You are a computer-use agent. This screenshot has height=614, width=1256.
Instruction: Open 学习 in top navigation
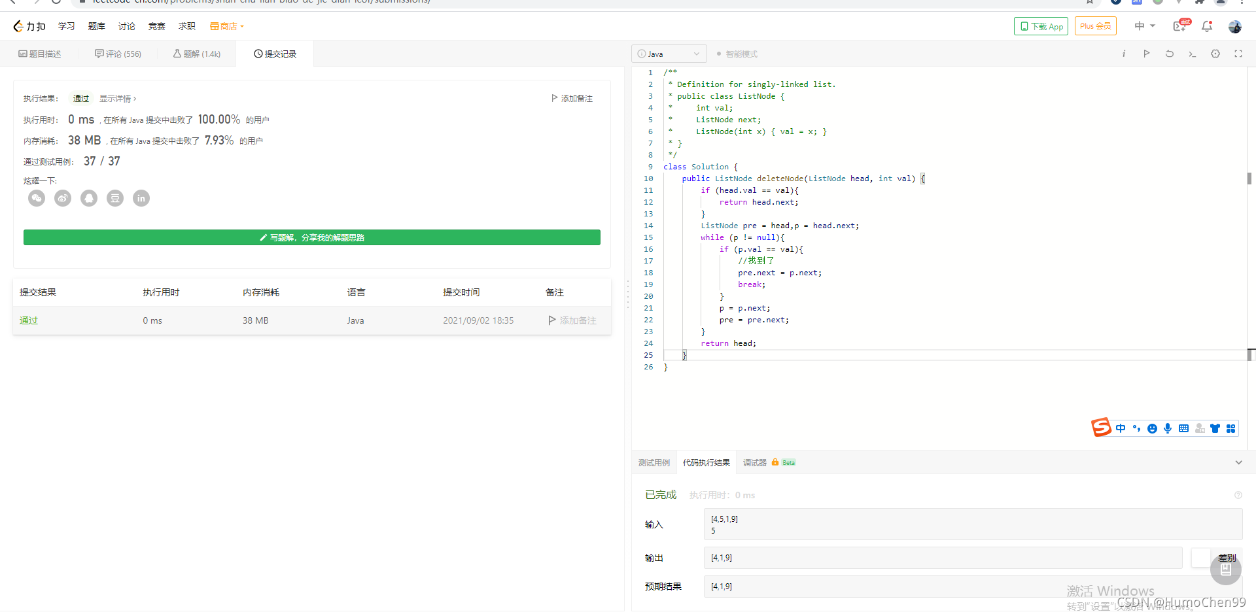point(67,26)
